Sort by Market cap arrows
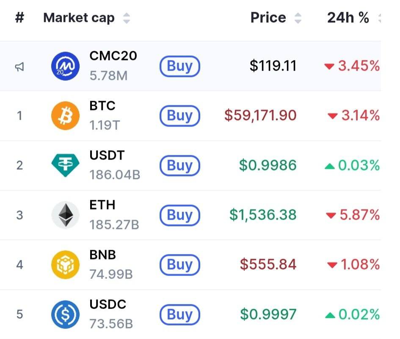 coord(127,18)
